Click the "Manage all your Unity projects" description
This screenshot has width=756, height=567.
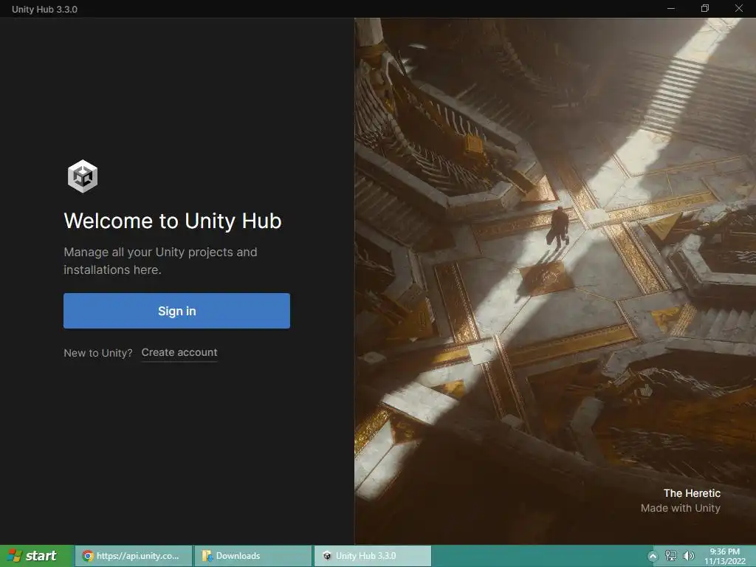[160, 261]
